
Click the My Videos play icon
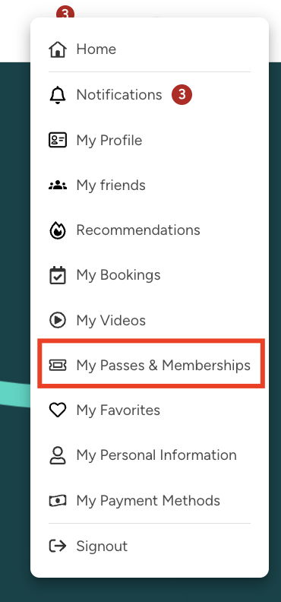click(x=58, y=320)
